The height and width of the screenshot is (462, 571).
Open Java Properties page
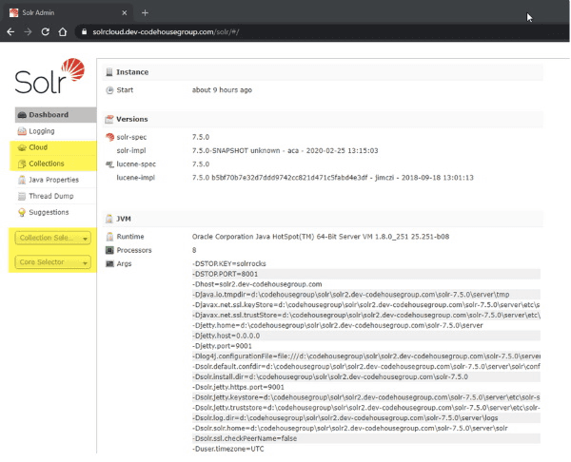pyautogui.click(x=56, y=180)
